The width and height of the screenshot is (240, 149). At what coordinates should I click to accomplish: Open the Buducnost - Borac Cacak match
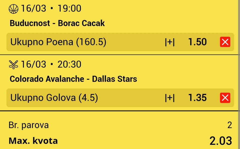pyautogui.click(x=57, y=23)
